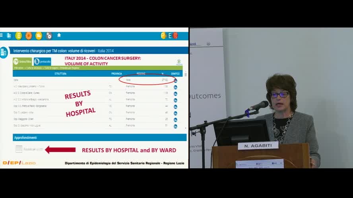The width and height of the screenshot is (353, 198).
Task: Open the Risultati per U.O. link
Action: [33, 149]
